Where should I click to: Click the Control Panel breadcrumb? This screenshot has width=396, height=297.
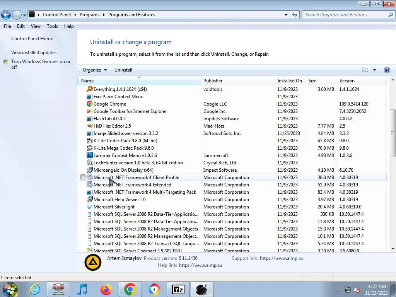click(57, 15)
